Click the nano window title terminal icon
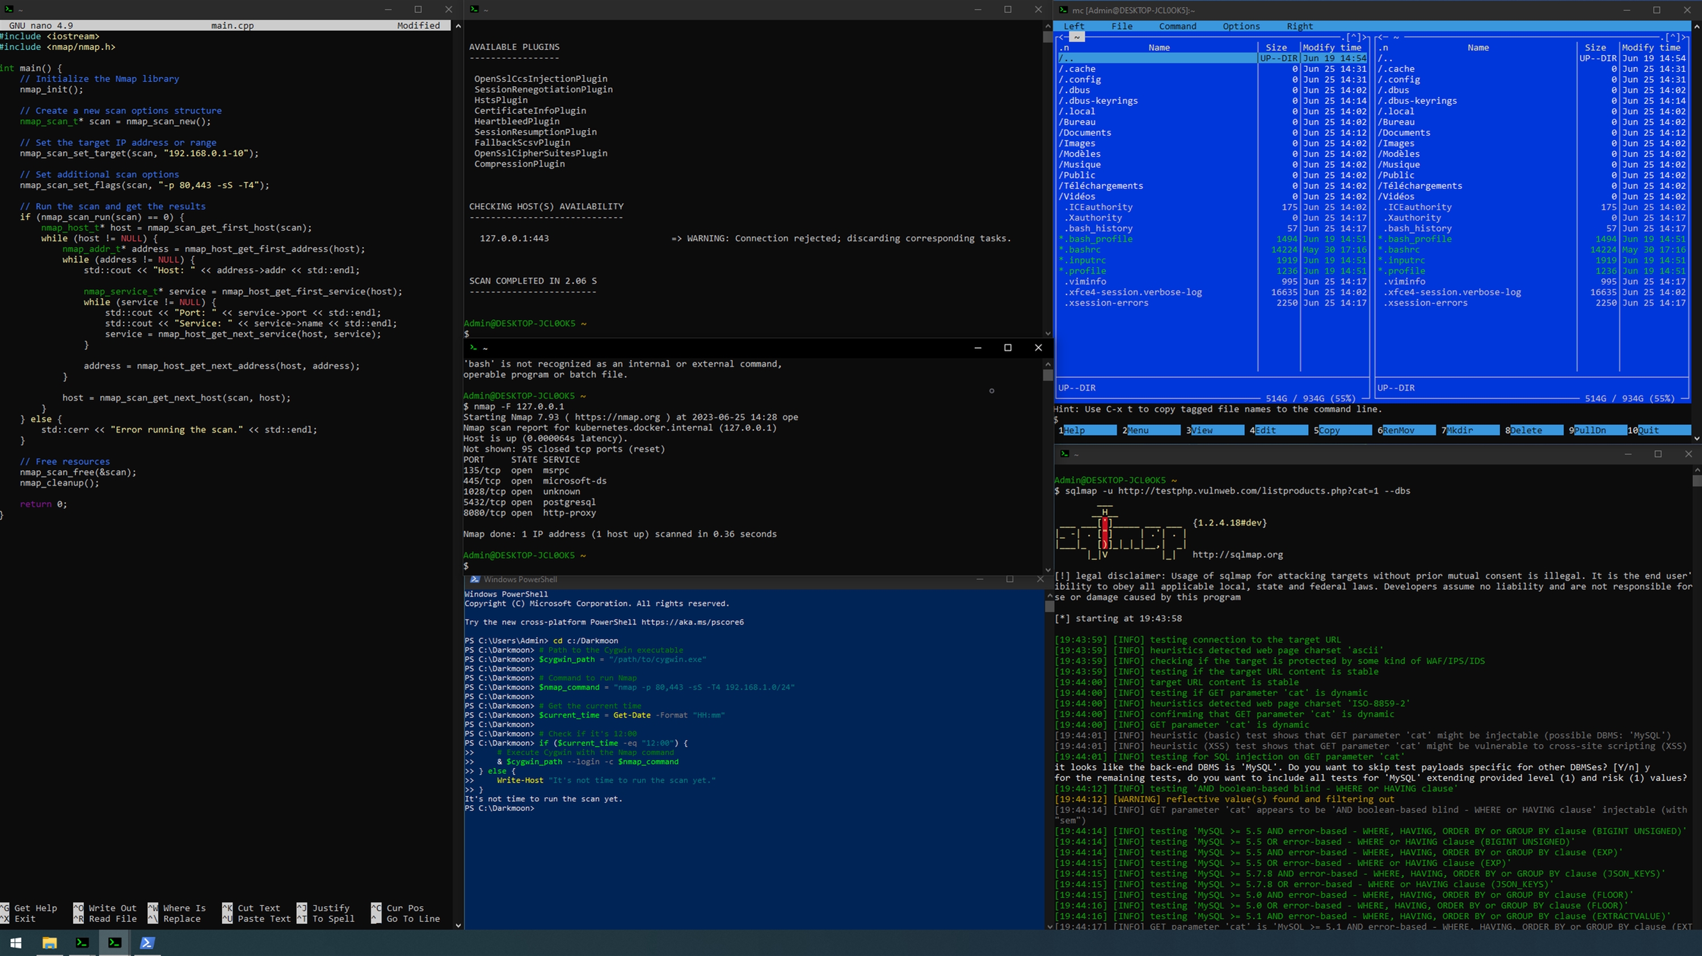 9,9
